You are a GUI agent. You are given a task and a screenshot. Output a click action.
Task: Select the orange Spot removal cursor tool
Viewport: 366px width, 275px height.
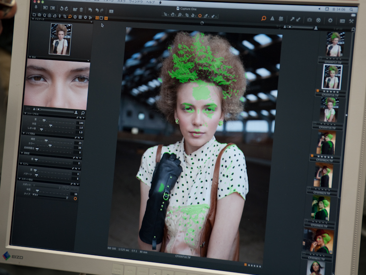pyautogui.click(x=200, y=16)
